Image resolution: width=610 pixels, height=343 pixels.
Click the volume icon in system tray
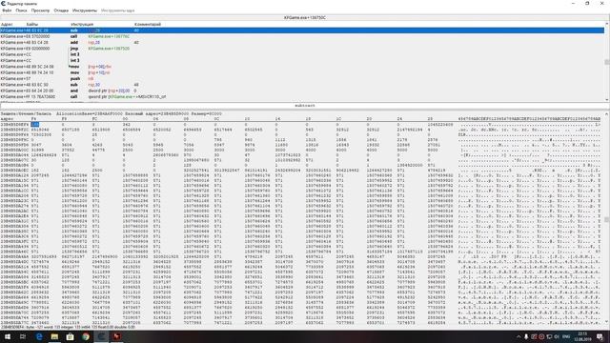[x=557, y=336]
